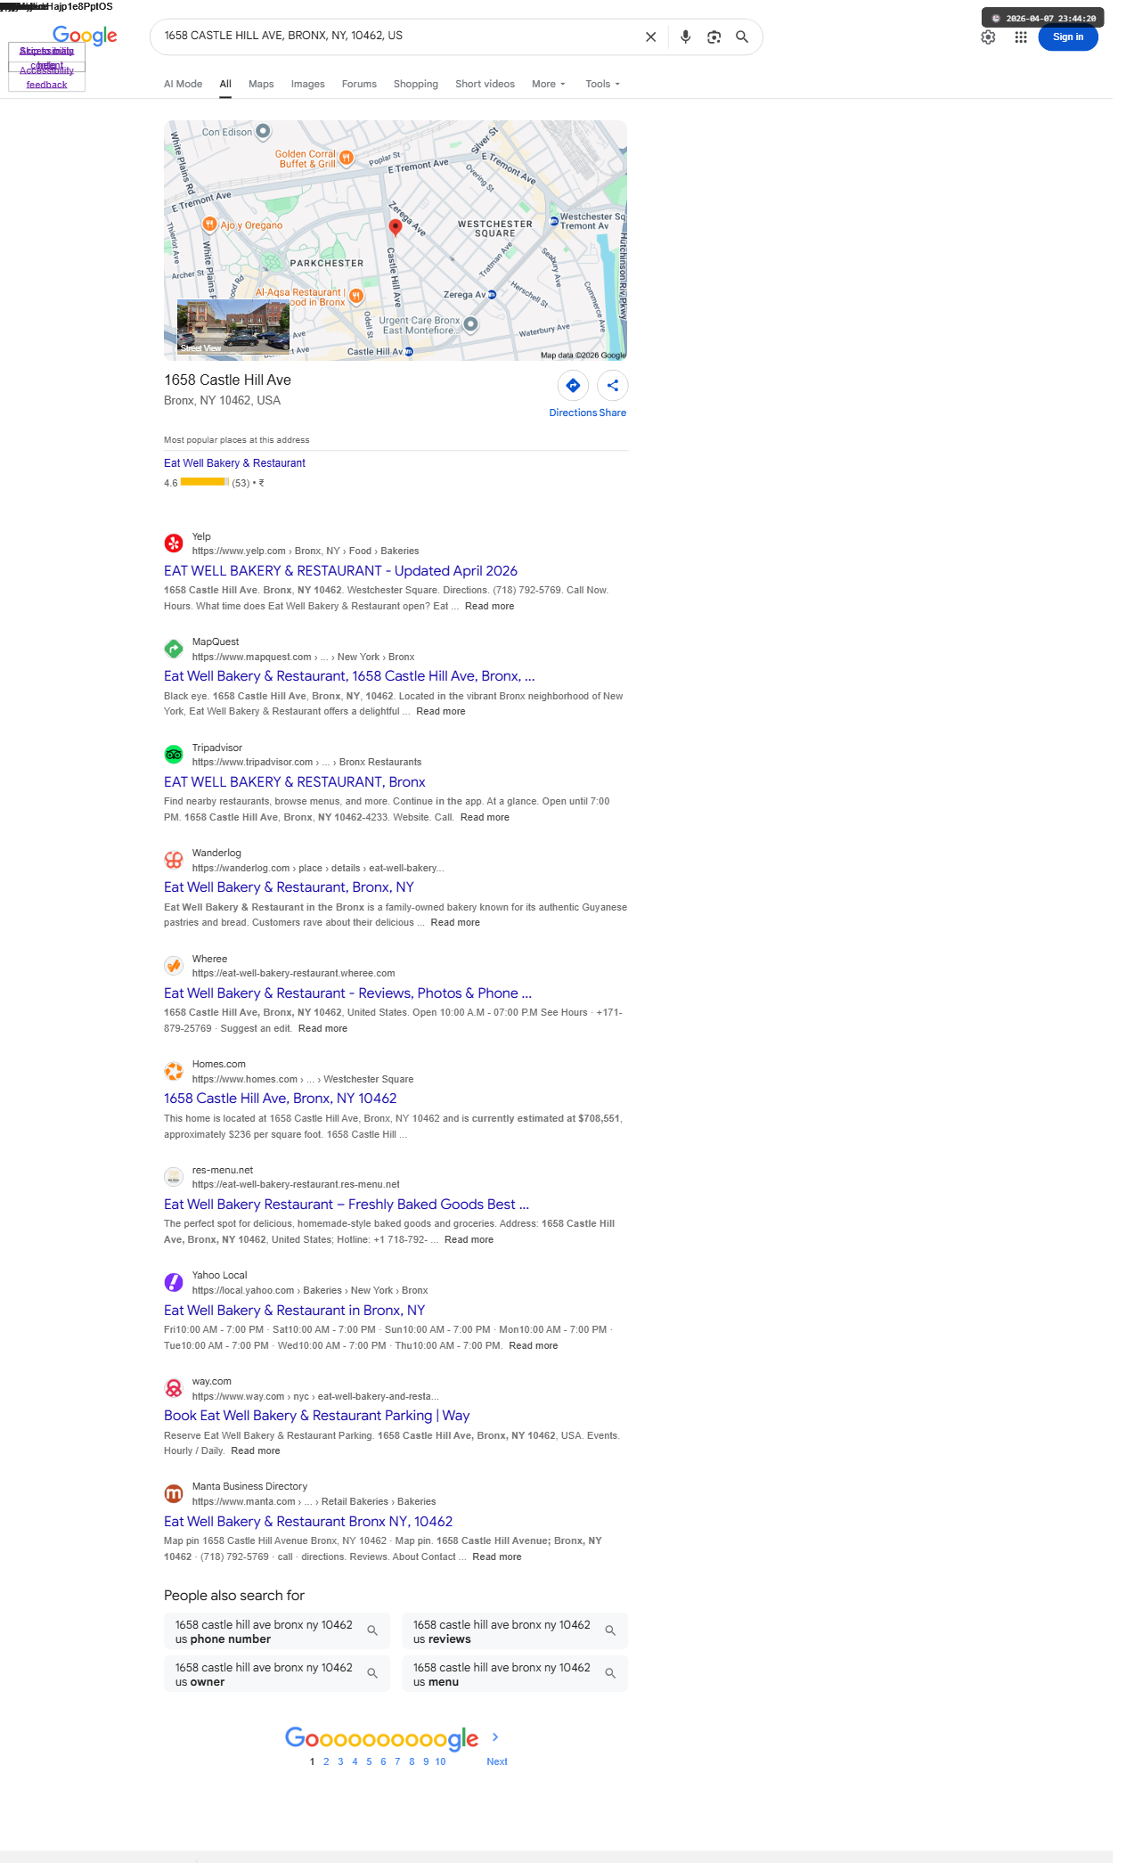
Task: Click Wheree favicon icon
Action: [174, 966]
